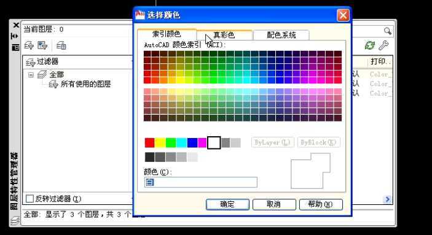The width and height of the screenshot is (432, 235).
Task: Pick the red standard color swatch
Action: point(149,143)
